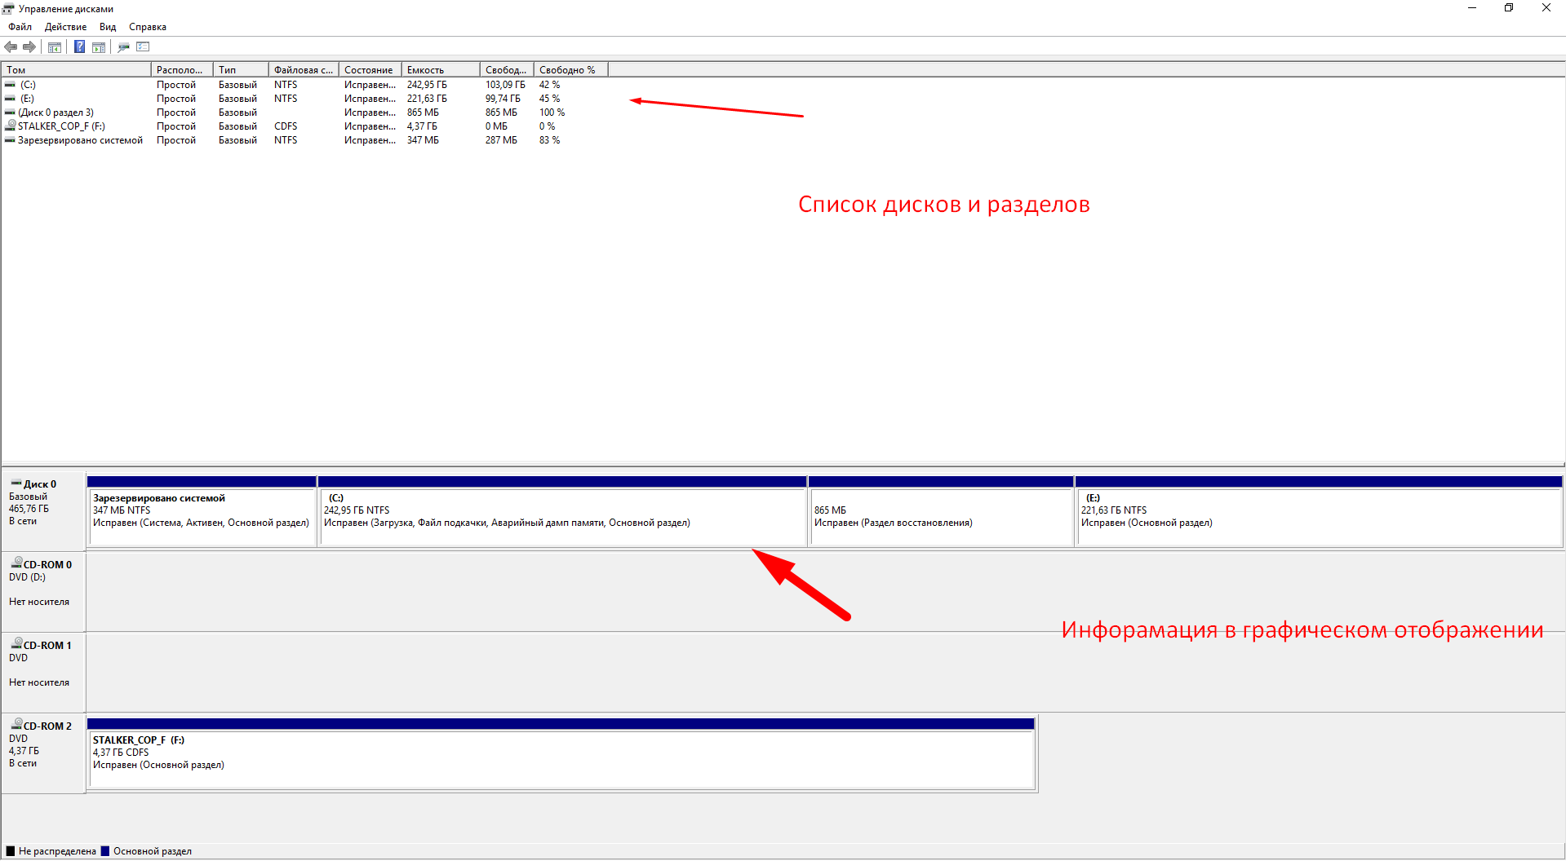Select the Зарезервировано системой partition block on Диск 0
This screenshot has width=1566, height=861.
coord(202,511)
